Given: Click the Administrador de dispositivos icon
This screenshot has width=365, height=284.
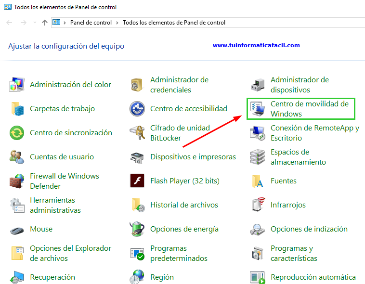Looking at the screenshot, I should tap(258, 85).
